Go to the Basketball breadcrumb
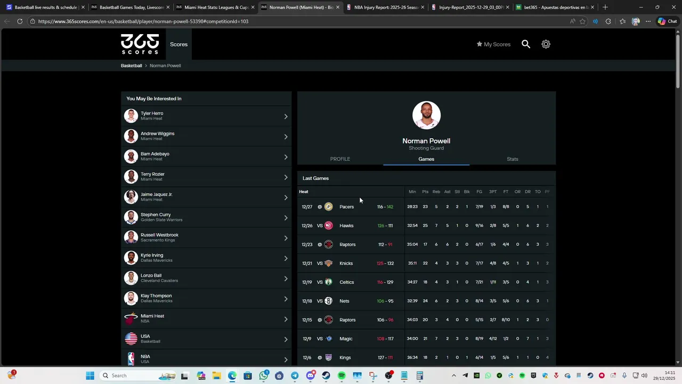This screenshot has width=682, height=384. coord(131,66)
